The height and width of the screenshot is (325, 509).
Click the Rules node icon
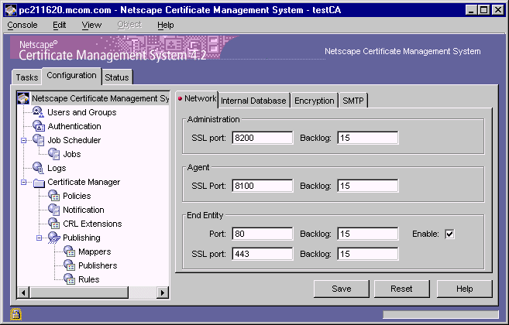(70, 279)
